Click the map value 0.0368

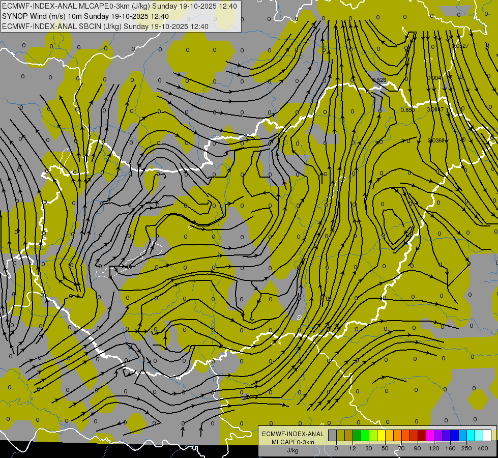click(436, 140)
